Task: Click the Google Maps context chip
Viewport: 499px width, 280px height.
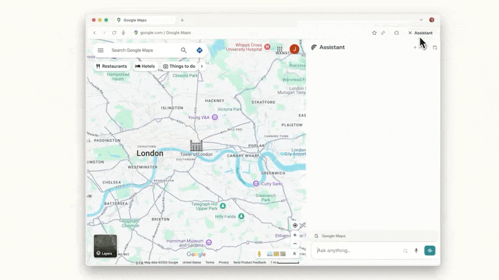Action: pos(330,236)
